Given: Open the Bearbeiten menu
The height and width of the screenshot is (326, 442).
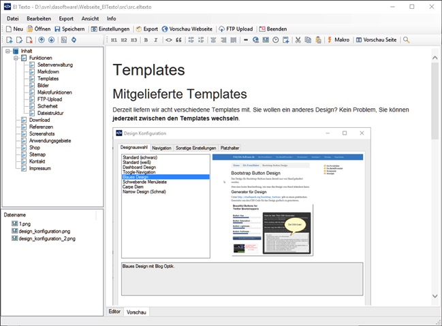Looking at the screenshot, I should [x=39, y=18].
